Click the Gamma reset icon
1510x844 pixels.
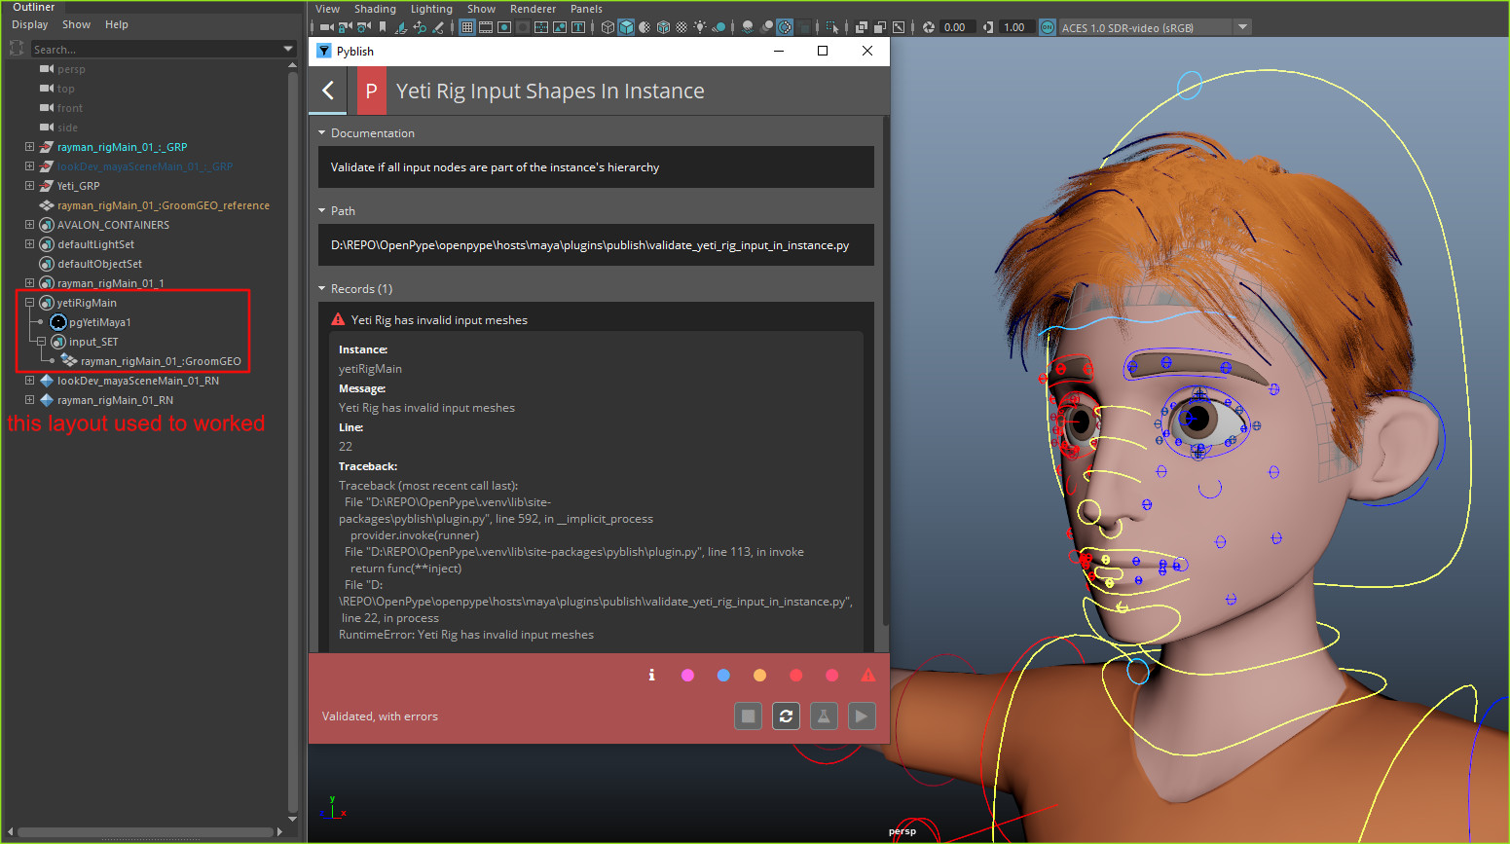click(988, 27)
